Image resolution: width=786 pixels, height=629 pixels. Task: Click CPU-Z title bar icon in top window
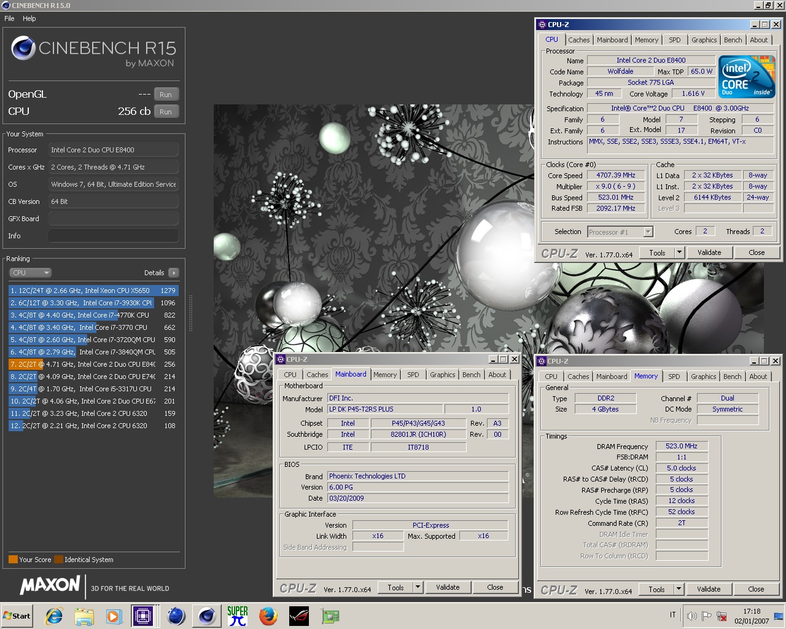(542, 25)
